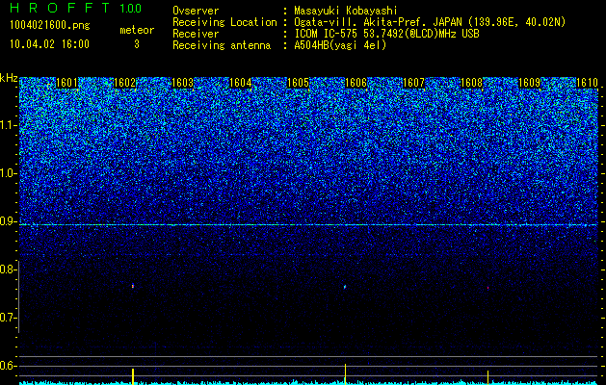The image size is (606, 385).
Task: Select the filename 1004021600.png
Action: tap(50, 26)
